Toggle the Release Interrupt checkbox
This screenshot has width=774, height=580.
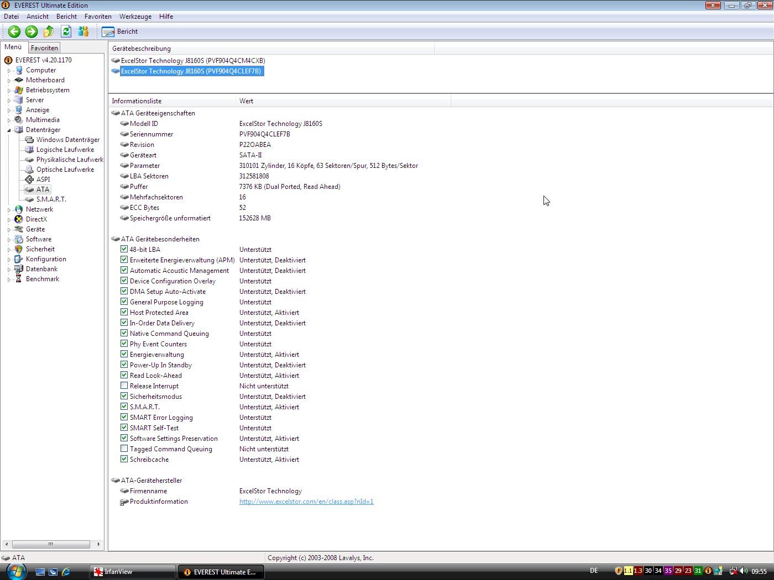click(124, 386)
